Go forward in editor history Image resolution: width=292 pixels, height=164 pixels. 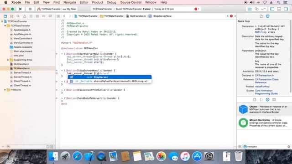(x=70, y=16)
